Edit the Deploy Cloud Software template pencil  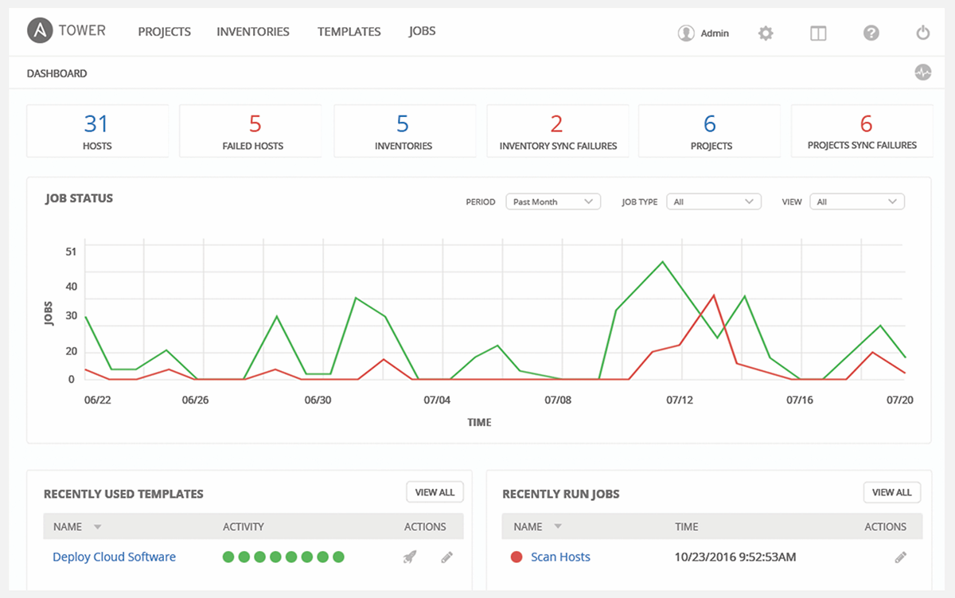(x=446, y=557)
